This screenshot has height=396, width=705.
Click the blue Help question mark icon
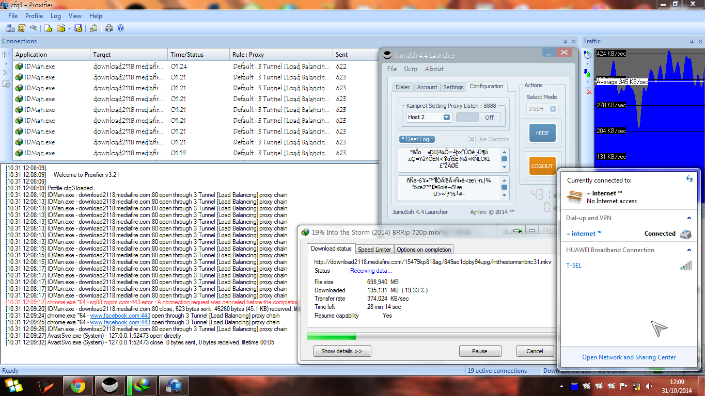[x=120, y=28]
